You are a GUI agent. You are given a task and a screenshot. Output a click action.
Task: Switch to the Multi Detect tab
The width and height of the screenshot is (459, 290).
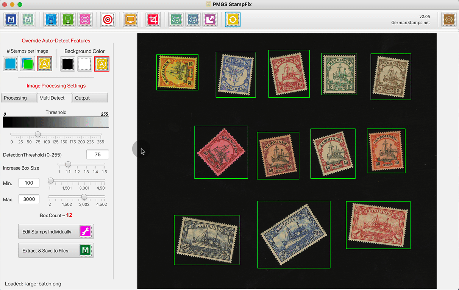click(x=55, y=98)
